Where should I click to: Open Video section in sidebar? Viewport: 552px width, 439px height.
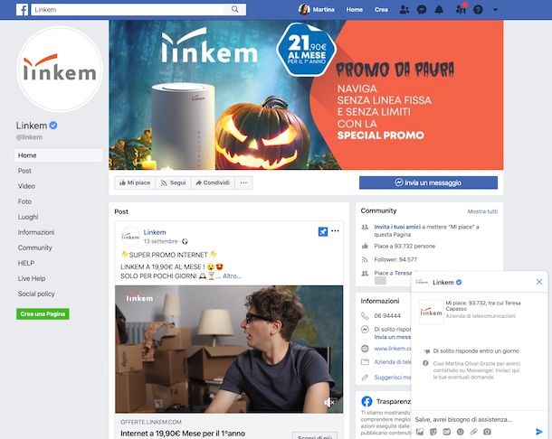tap(26, 186)
